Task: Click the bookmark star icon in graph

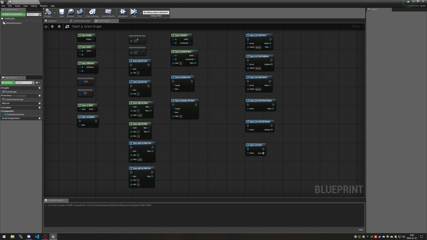Action: [46, 27]
